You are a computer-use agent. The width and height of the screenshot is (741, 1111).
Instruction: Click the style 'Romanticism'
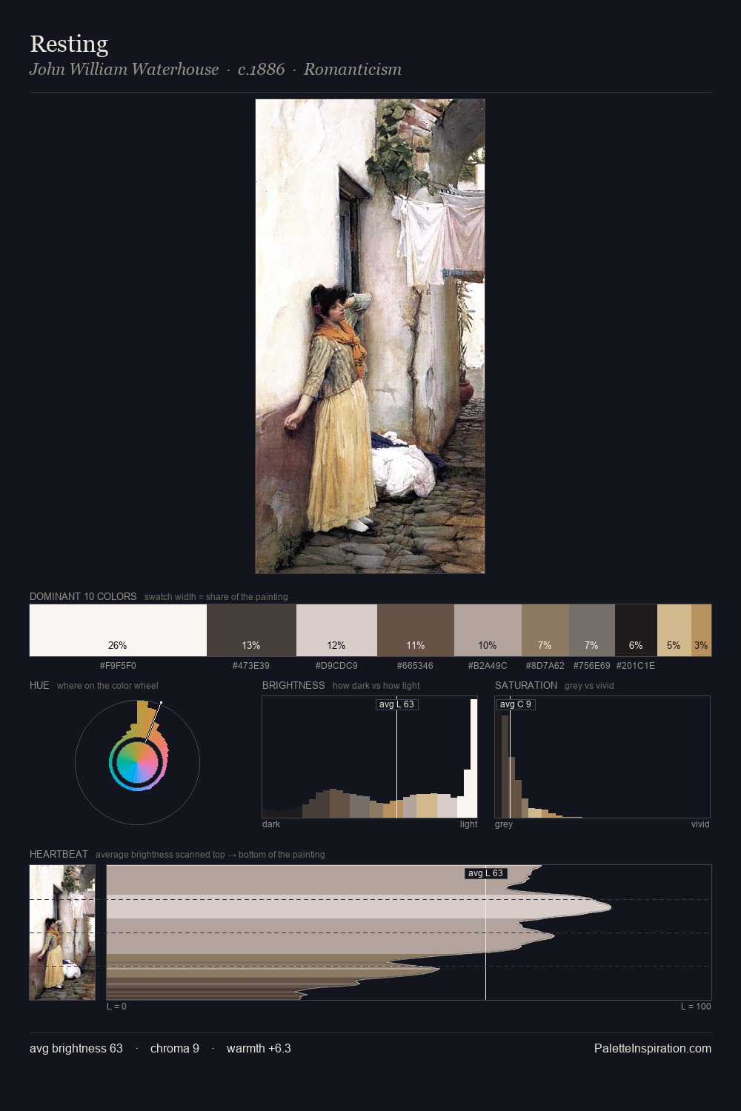pos(353,70)
